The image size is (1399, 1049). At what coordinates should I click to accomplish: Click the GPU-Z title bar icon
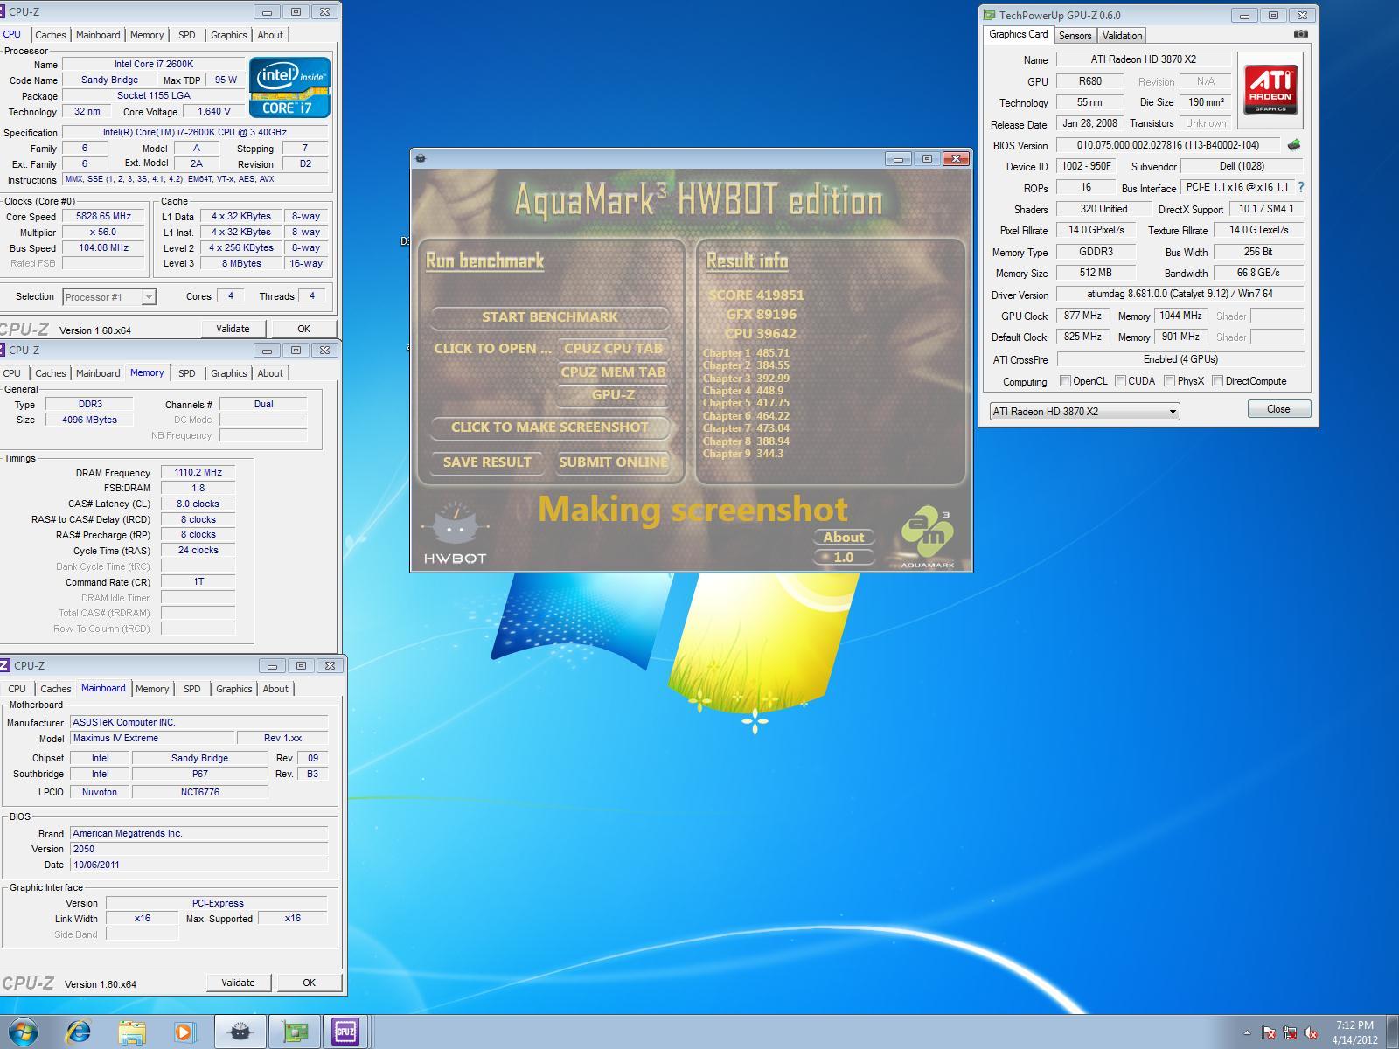[989, 15]
